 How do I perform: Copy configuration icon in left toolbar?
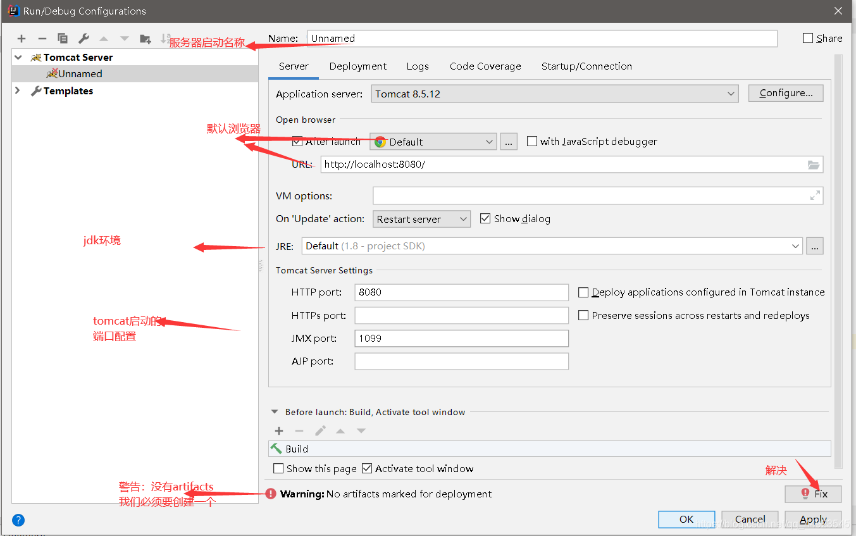[63, 39]
